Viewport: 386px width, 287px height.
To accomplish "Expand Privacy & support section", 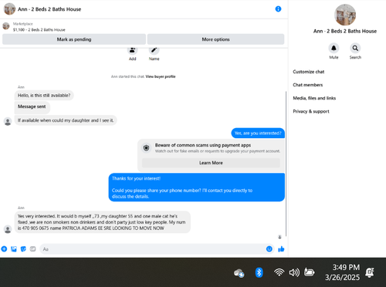I will [x=311, y=111].
